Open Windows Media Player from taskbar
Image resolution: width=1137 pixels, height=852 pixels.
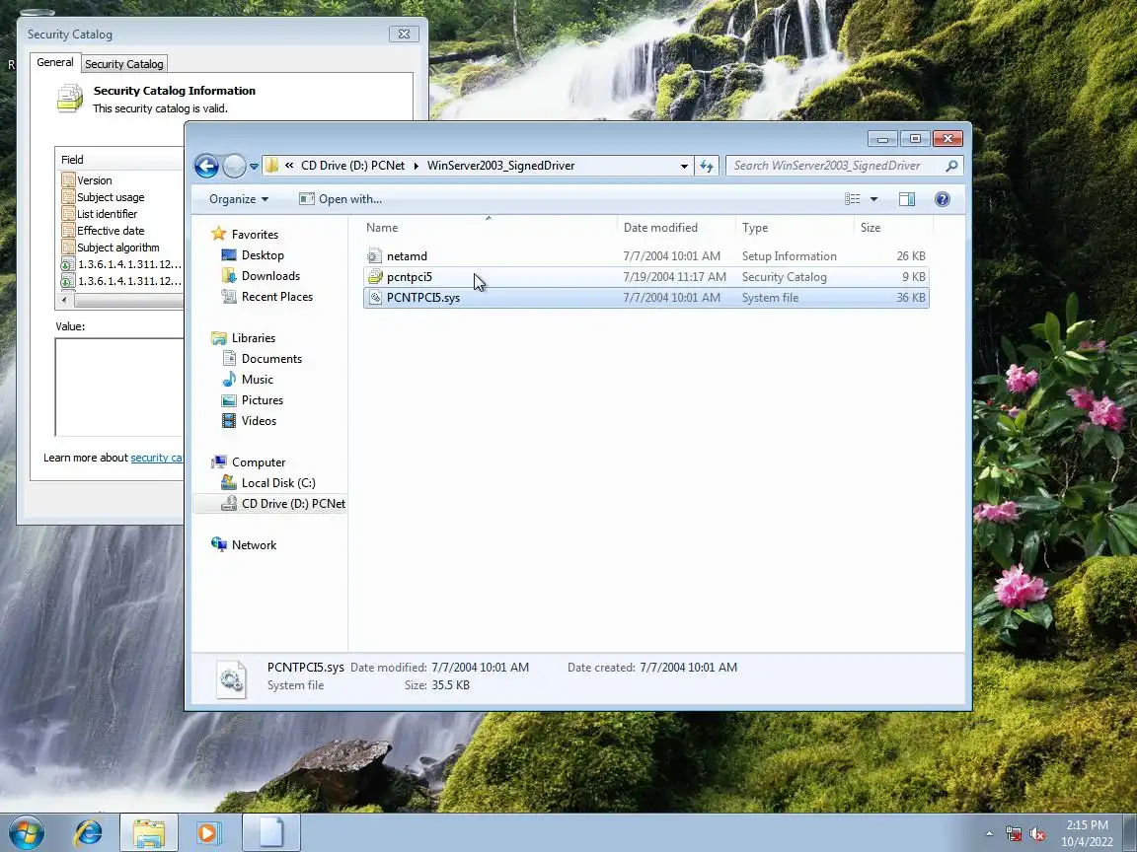tap(207, 832)
